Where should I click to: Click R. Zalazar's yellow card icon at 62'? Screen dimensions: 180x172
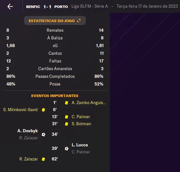[43, 159]
